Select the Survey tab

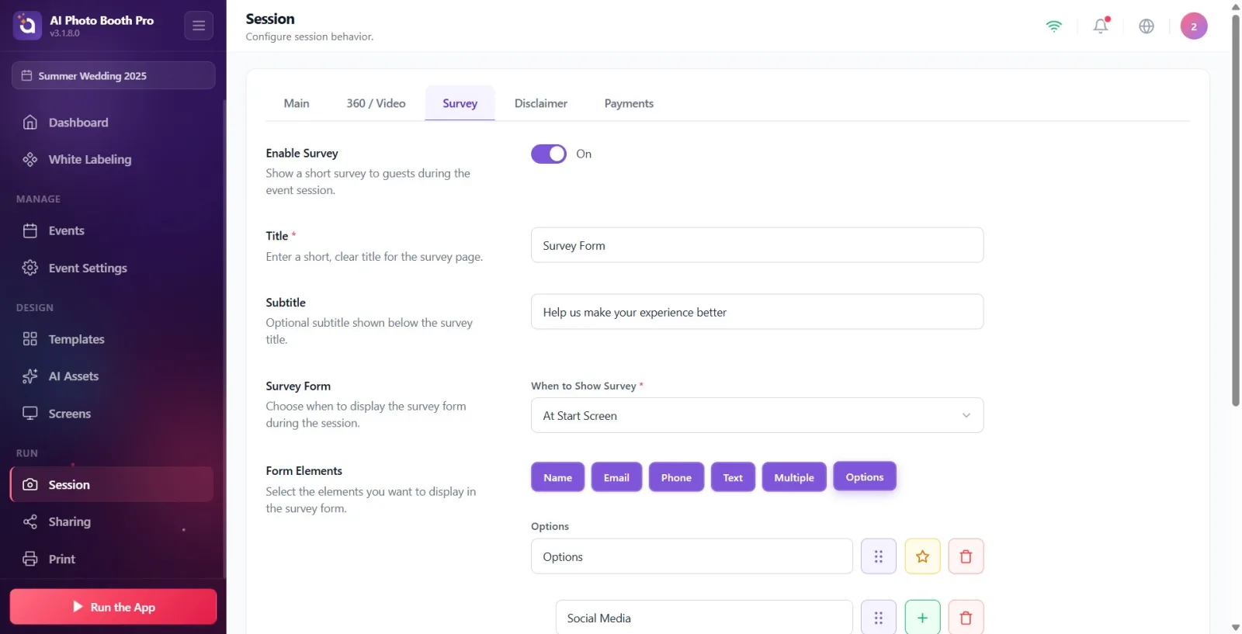[x=460, y=103]
